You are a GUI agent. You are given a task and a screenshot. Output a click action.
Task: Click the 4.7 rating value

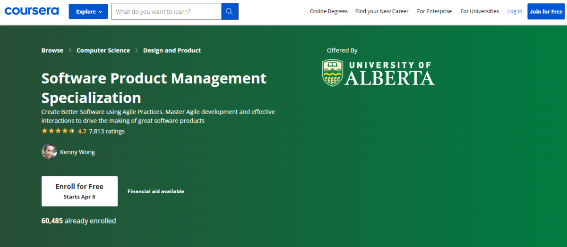pos(82,132)
